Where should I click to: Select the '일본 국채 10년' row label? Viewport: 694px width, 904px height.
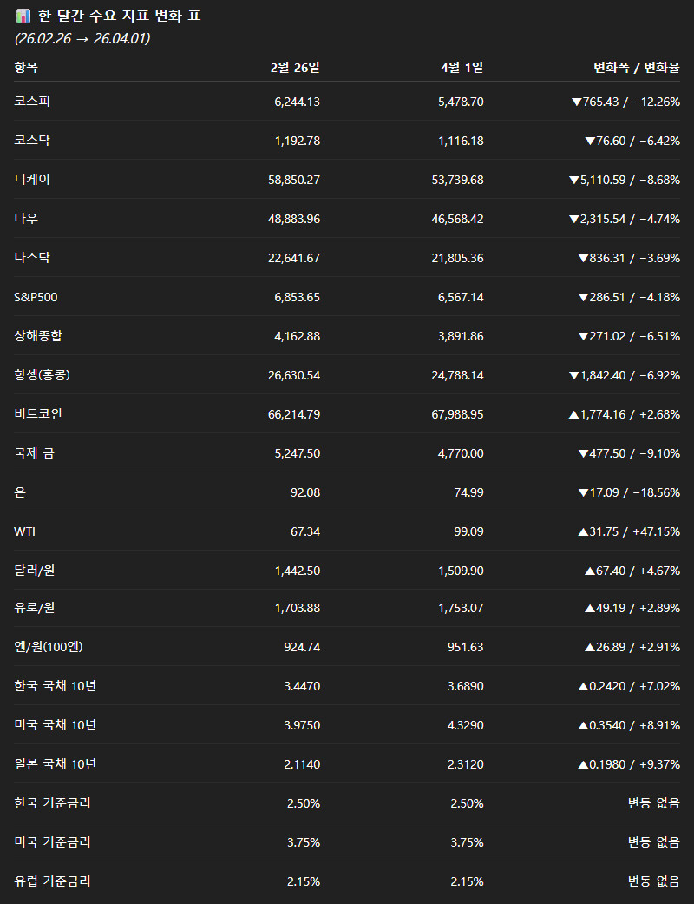56,764
